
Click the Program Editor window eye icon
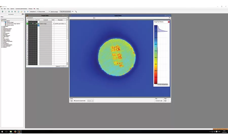[27, 16]
